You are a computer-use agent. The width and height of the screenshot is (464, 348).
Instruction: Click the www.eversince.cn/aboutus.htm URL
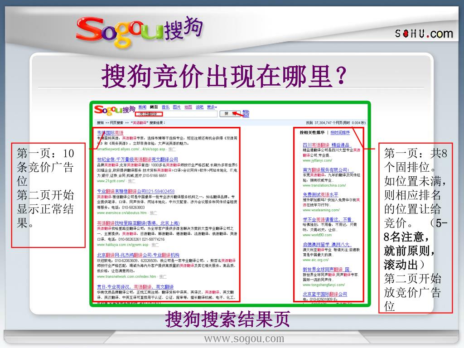[122, 213]
